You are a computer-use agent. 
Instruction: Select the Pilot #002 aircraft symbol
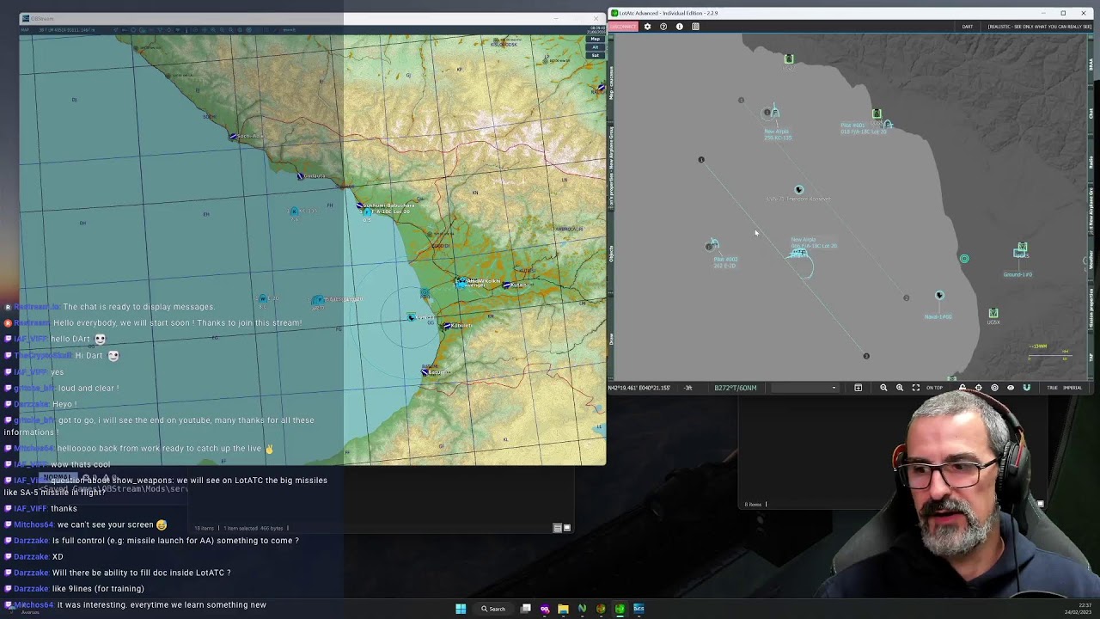712,245
